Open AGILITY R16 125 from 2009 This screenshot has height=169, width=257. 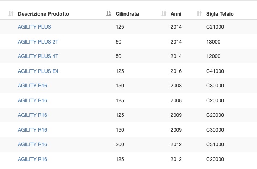tap(32, 115)
